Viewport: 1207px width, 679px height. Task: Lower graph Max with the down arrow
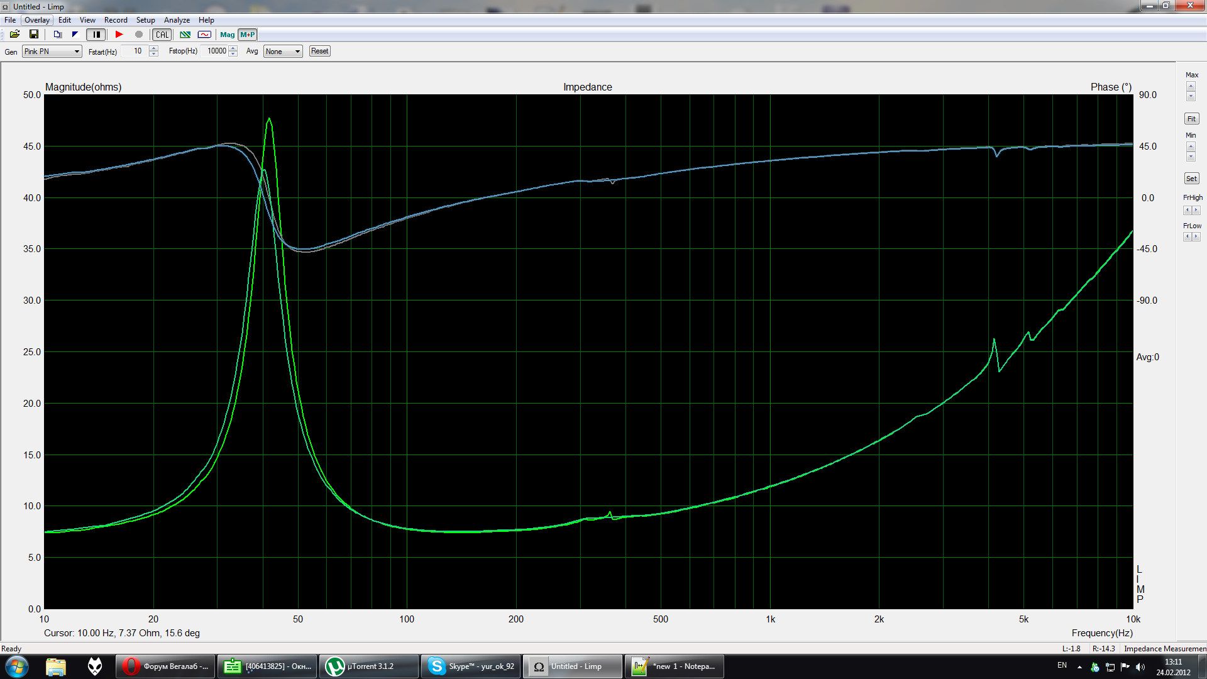tap(1191, 96)
